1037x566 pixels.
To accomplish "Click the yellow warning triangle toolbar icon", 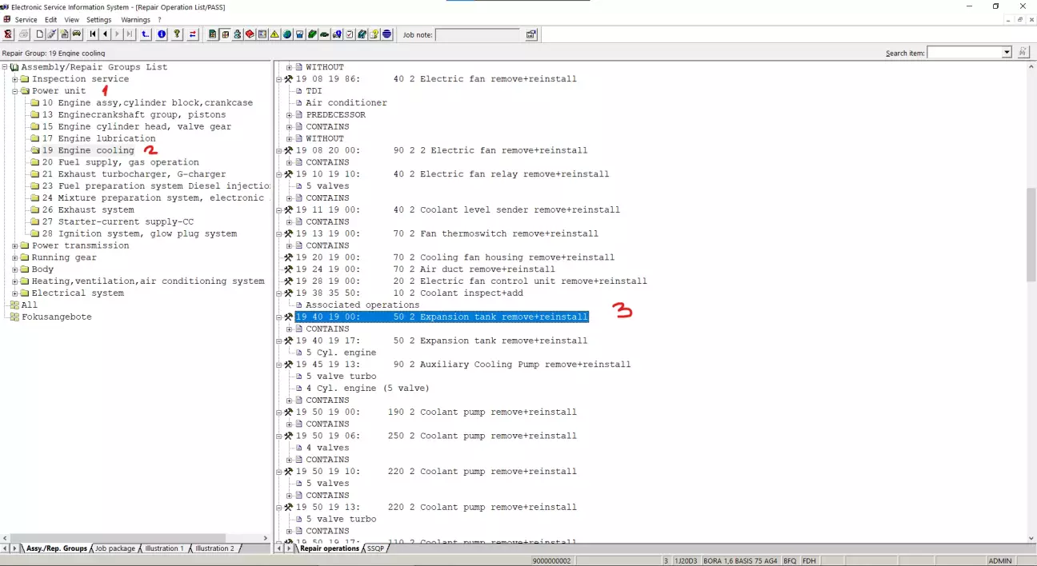I will [274, 34].
